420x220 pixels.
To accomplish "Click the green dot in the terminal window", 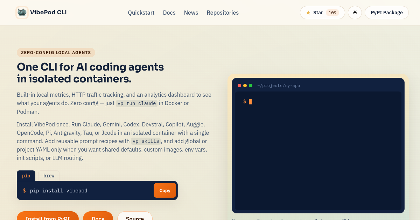I will click(251, 86).
